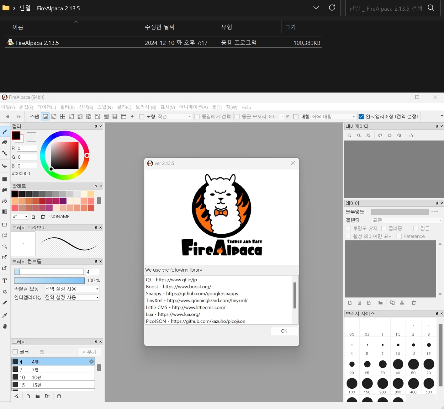Click the brush size slider
The width and height of the screenshot is (444, 409).
point(49,272)
